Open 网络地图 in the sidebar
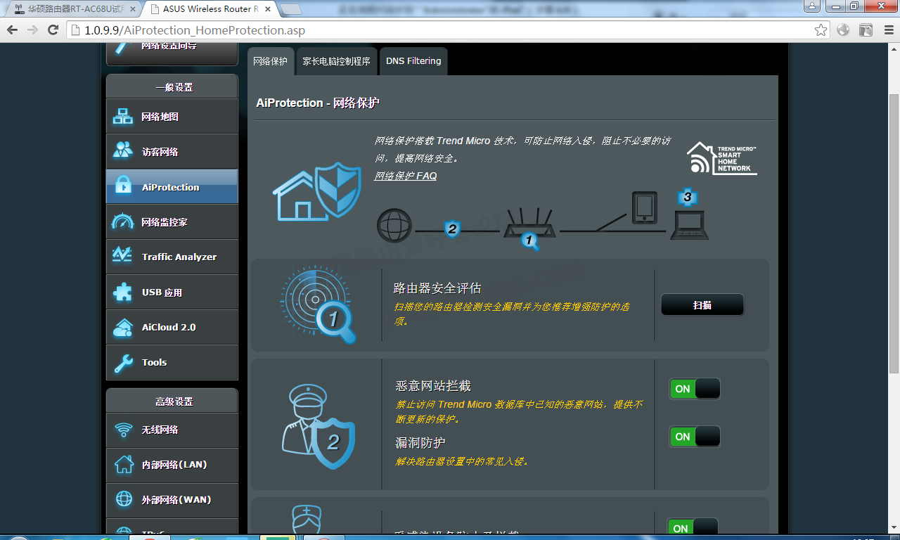This screenshot has height=540, width=900. pos(172,117)
